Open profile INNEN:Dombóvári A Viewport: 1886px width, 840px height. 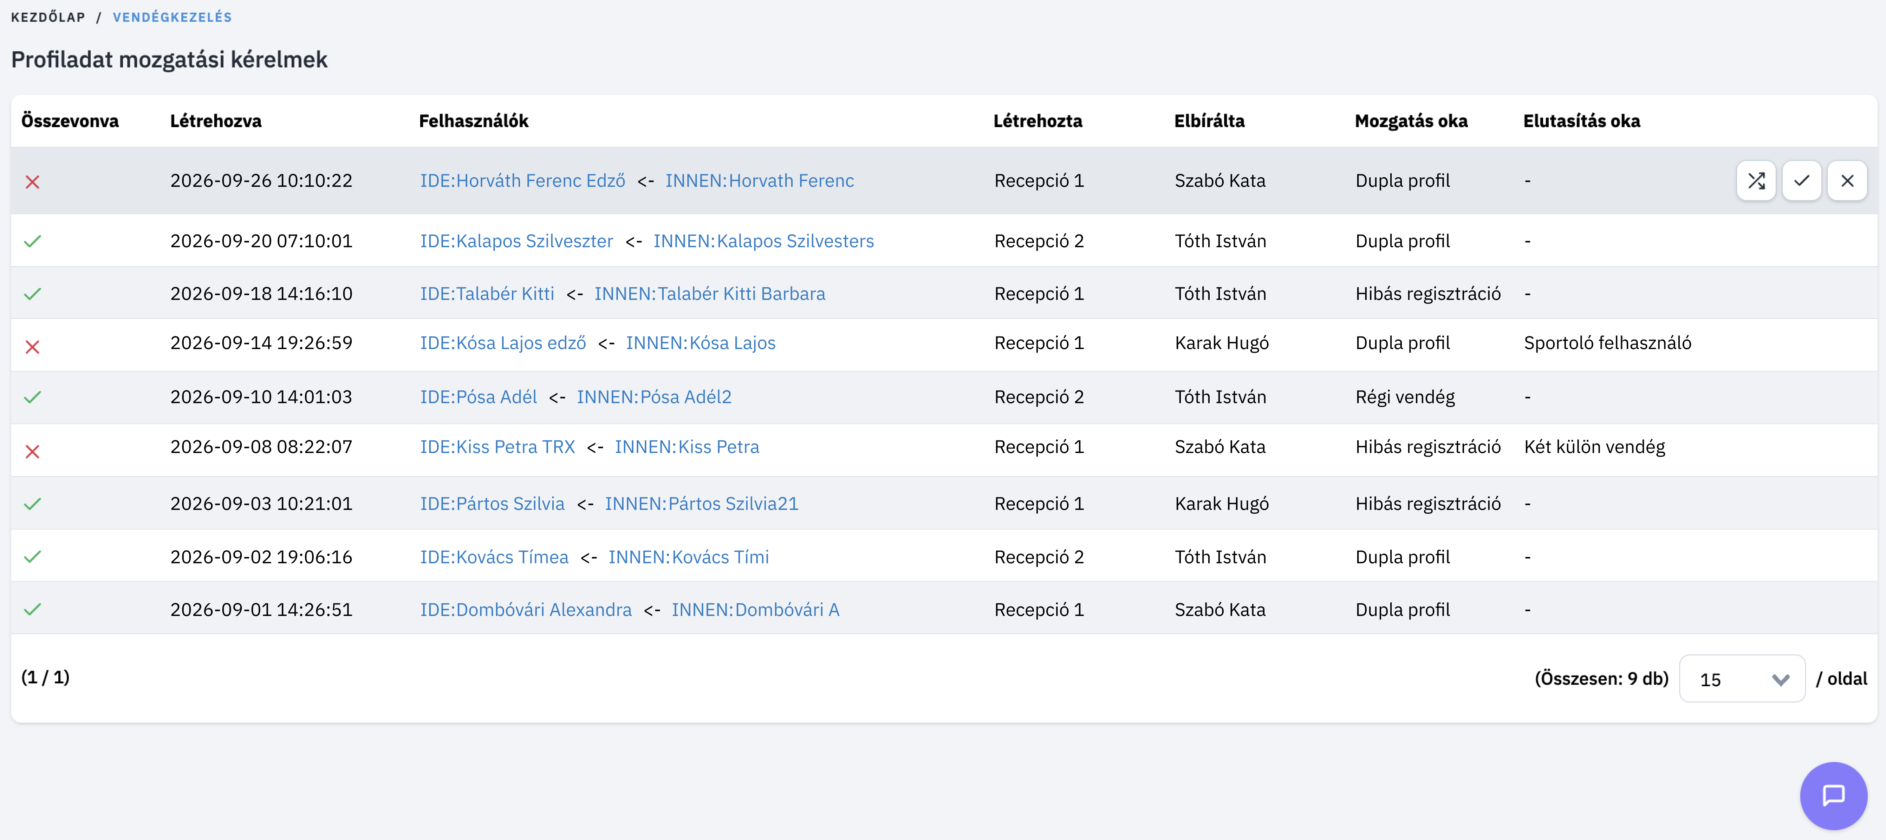756,610
